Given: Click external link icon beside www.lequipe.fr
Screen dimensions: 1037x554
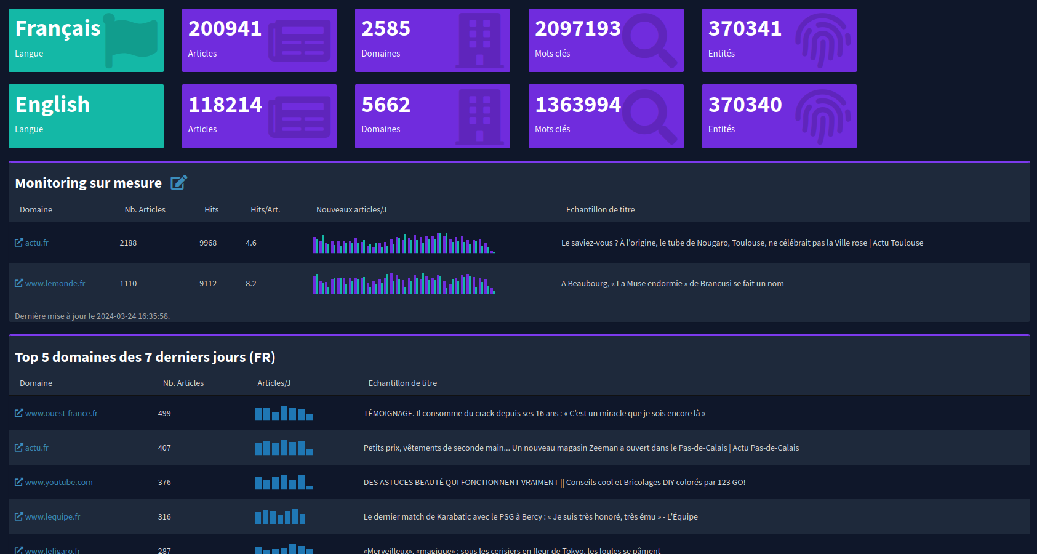Looking at the screenshot, I should (19, 516).
